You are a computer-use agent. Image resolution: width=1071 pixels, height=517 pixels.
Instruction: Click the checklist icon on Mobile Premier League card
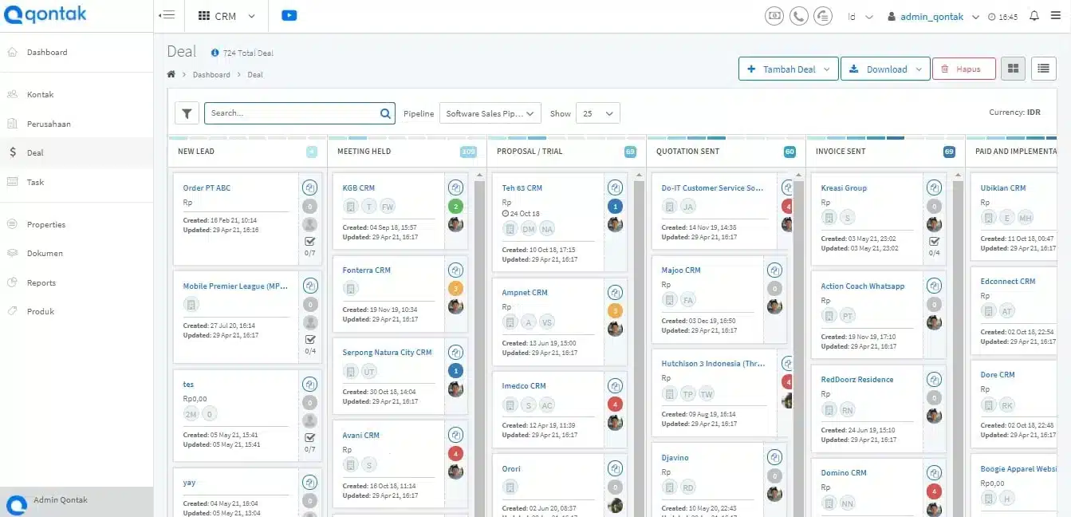310,340
